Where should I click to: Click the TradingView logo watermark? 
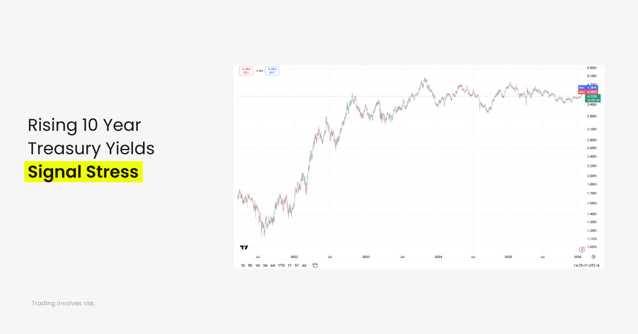[244, 247]
